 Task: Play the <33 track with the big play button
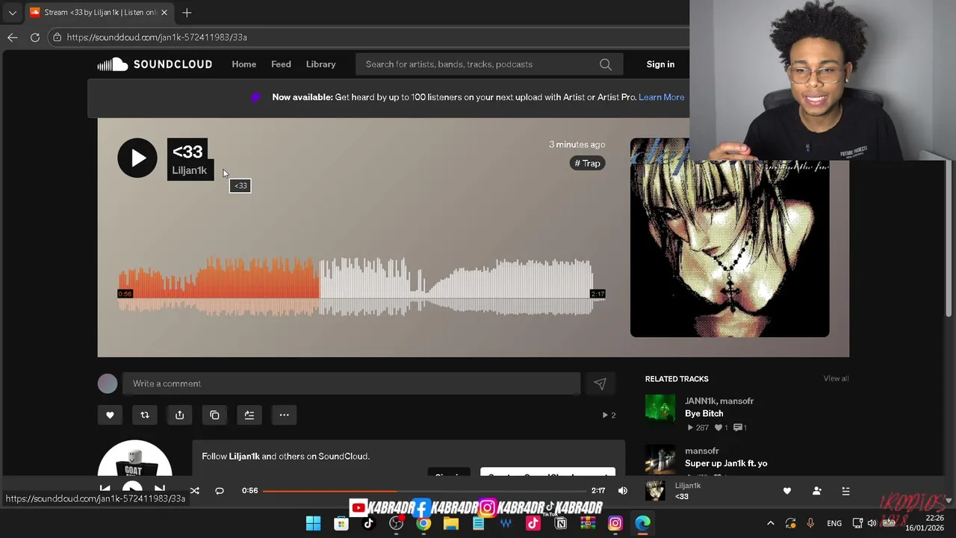(137, 158)
